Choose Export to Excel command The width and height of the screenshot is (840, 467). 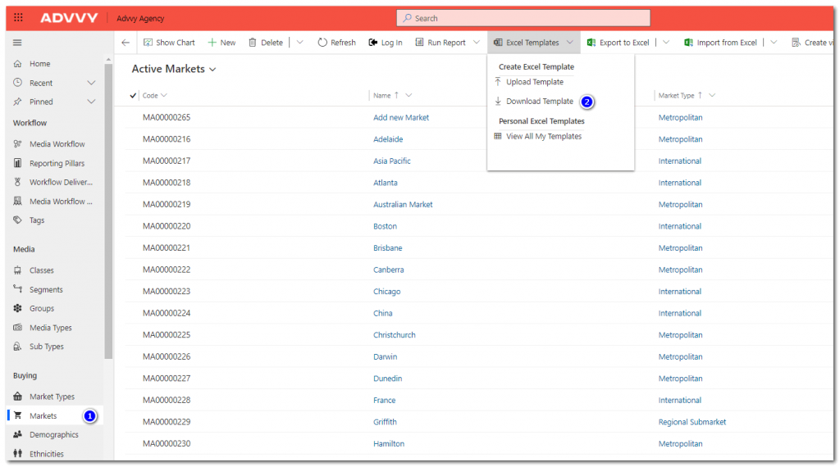(x=618, y=43)
